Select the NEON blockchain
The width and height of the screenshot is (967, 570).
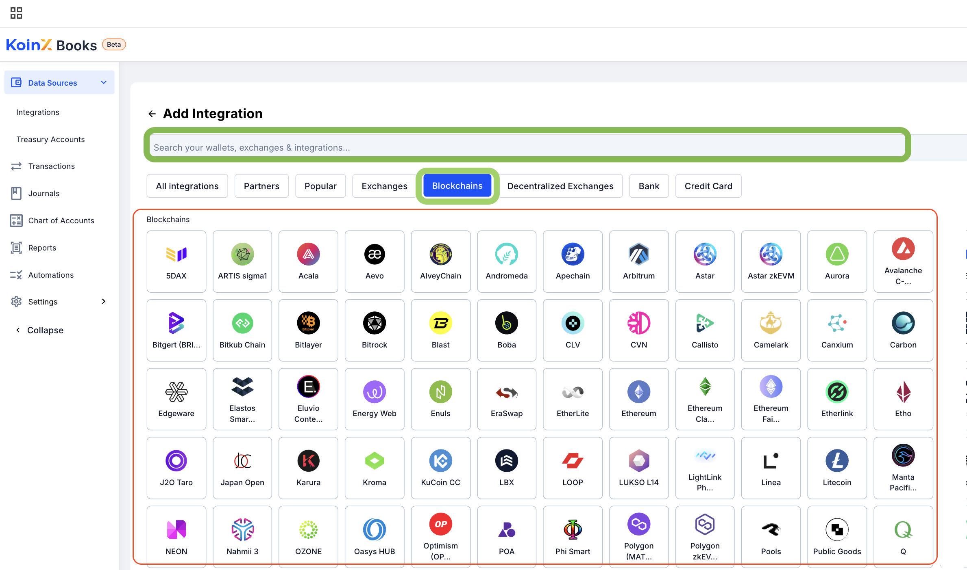click(x=176, y=537)
